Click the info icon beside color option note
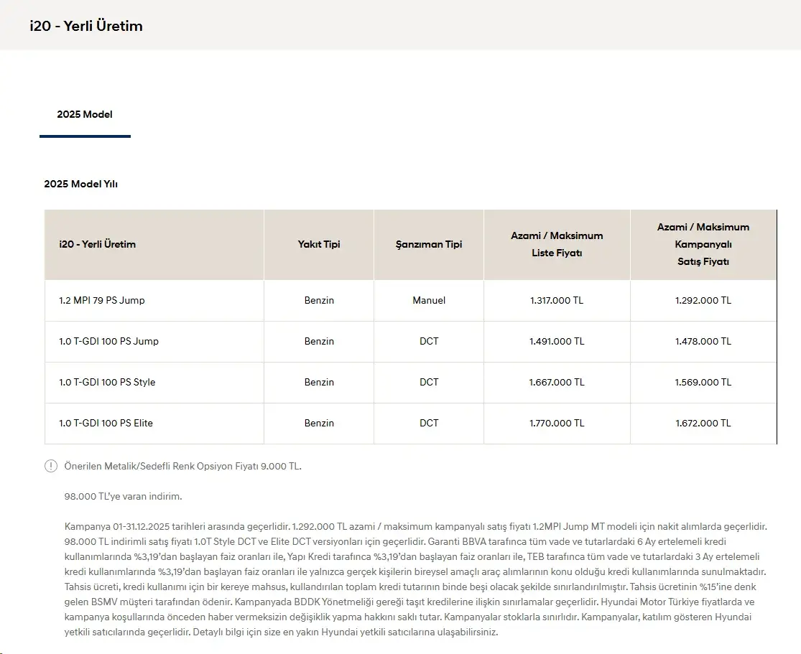Viewport: 801px width, 654px height. (x=51, y=466)
